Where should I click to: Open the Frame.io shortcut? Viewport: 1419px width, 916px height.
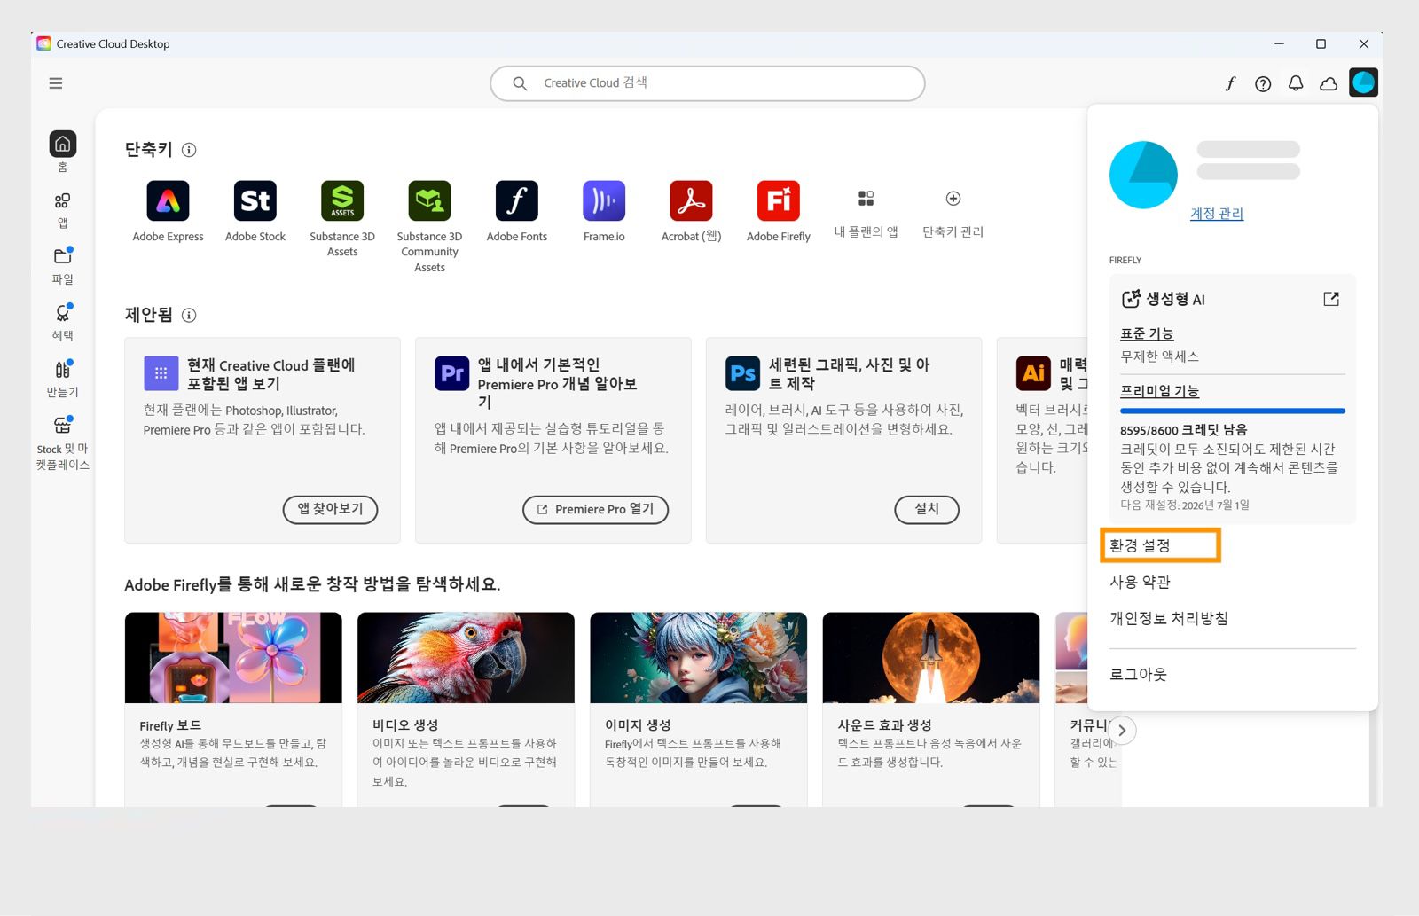(x=604, y=200)
